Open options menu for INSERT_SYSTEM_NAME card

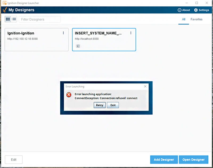point(131,33)
